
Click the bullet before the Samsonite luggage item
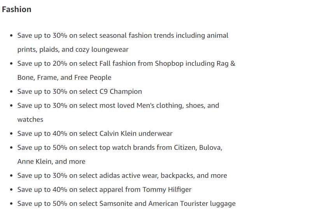coord(11,204)
